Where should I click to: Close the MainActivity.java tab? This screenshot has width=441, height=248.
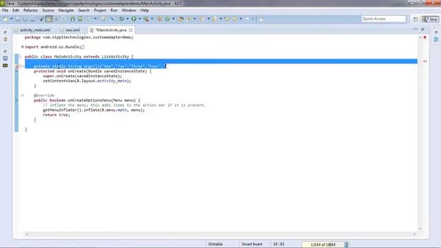pos(130,30)
